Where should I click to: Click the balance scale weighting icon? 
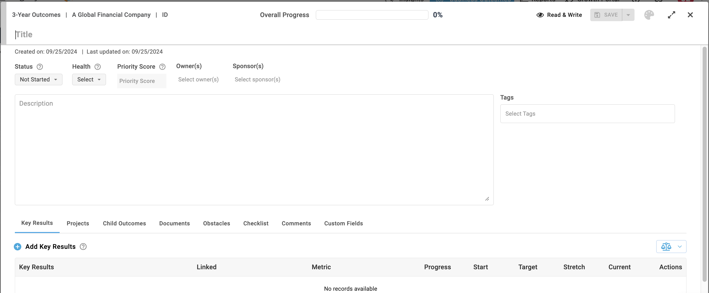(666, 247)
